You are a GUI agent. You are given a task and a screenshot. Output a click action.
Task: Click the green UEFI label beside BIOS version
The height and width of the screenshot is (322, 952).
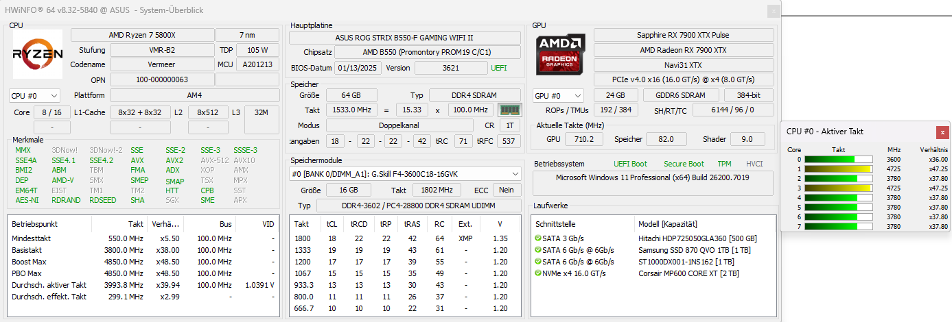coord(499,68)
